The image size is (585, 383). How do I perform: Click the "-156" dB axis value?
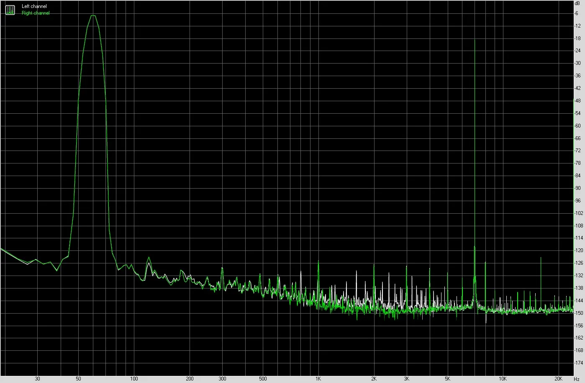(x=579, y=325)
